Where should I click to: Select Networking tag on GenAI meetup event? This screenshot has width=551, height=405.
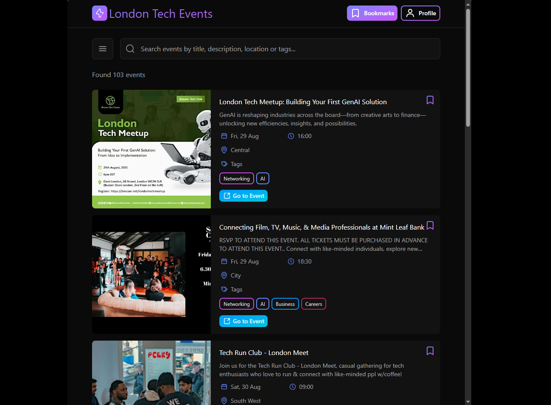(x=236, y=179)
